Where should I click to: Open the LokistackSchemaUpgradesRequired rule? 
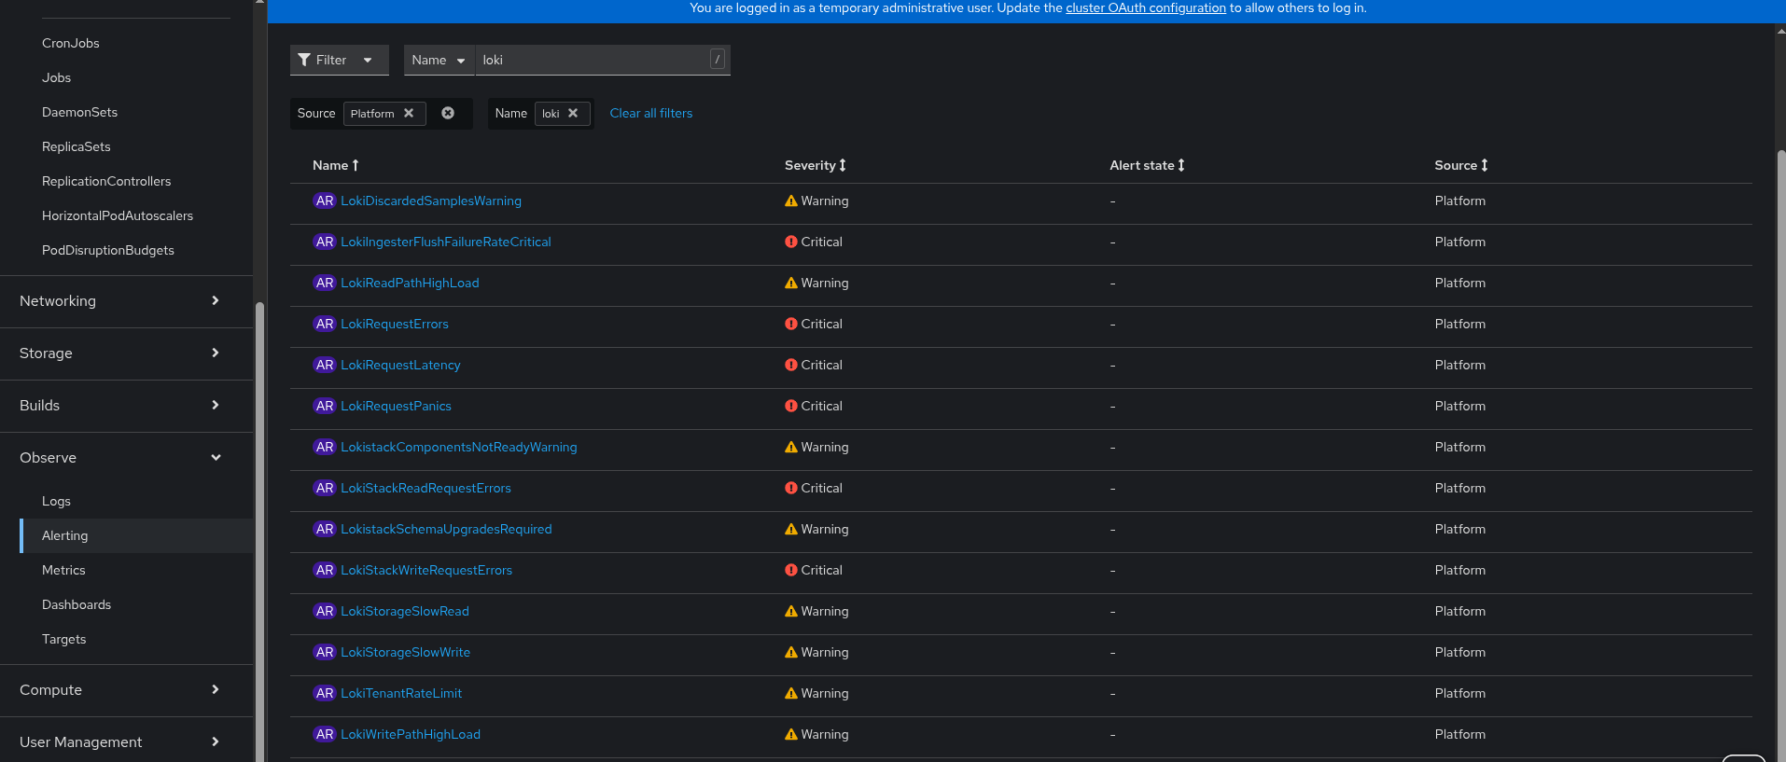[446, 529]
